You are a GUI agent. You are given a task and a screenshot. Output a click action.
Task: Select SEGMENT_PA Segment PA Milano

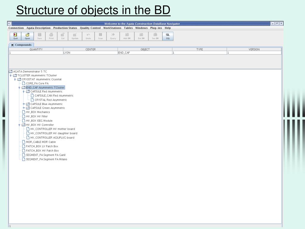[x=46, y=159]
